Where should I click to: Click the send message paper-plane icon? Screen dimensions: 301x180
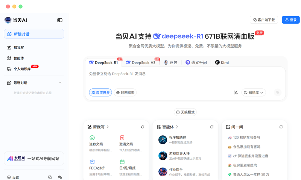(277, 92)
